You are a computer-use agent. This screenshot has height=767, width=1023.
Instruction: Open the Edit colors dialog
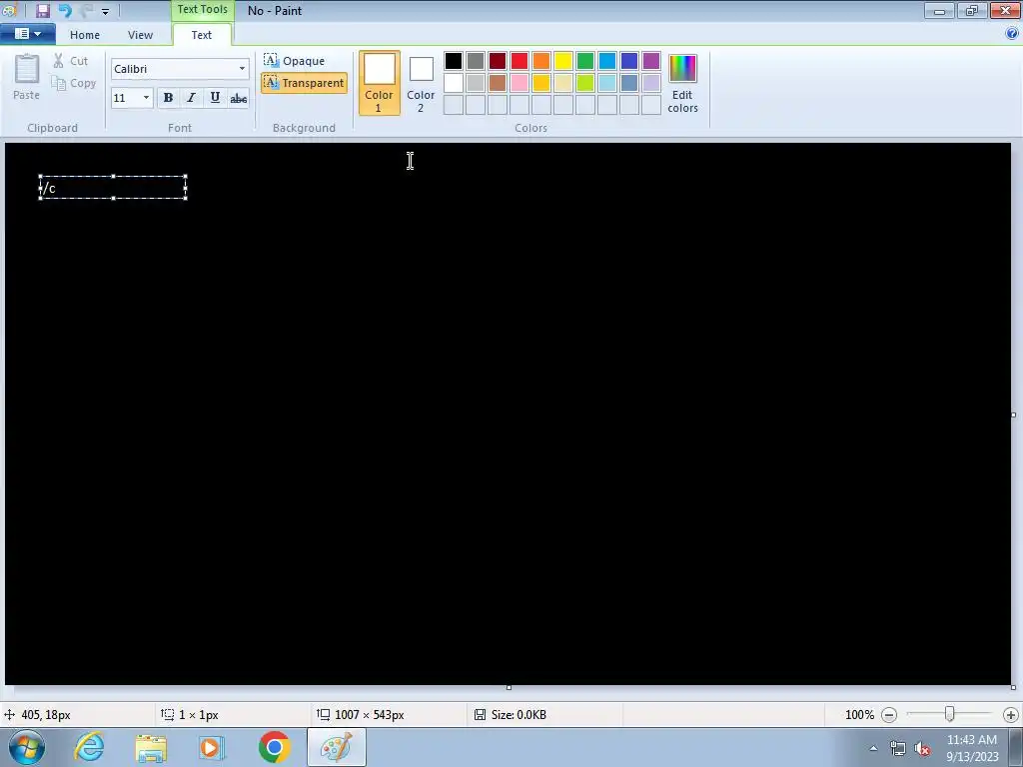coord(682,83)
